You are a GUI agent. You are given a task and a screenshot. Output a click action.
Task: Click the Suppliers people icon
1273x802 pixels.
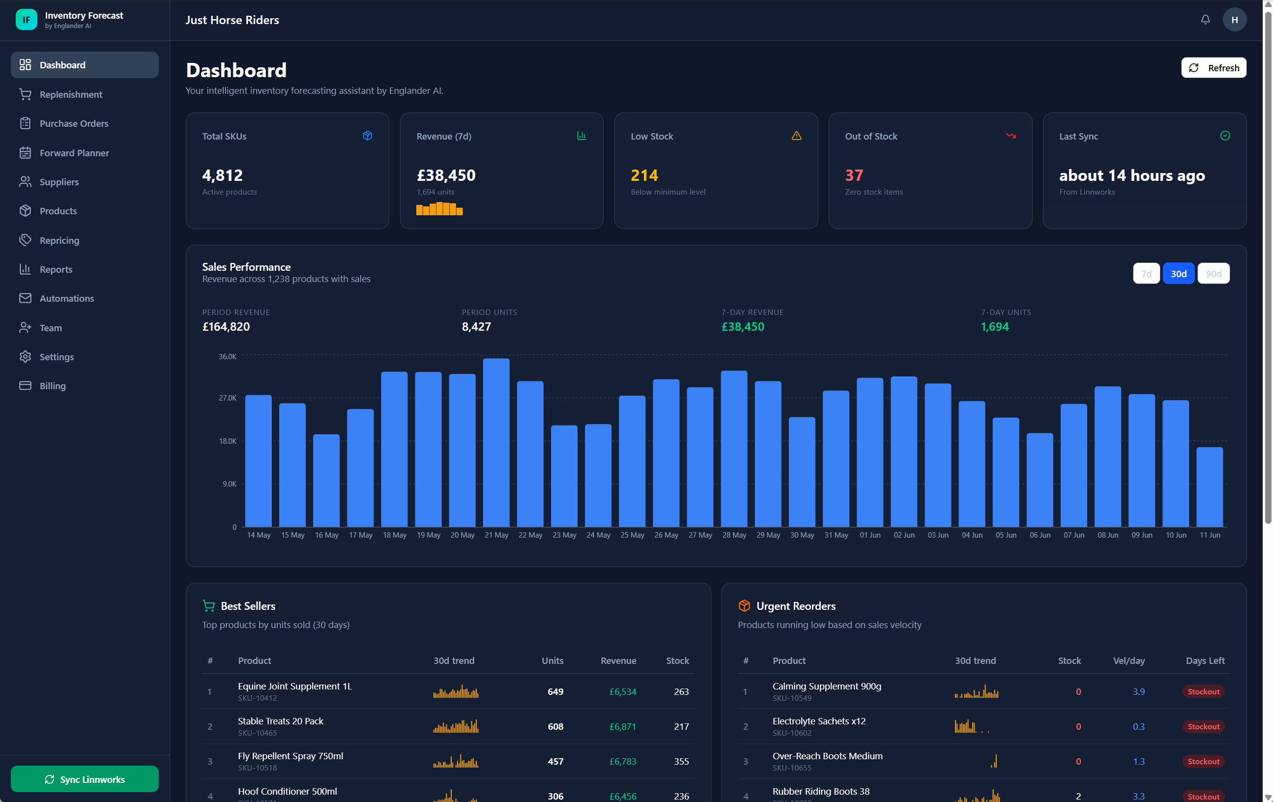tap(26, 182)
